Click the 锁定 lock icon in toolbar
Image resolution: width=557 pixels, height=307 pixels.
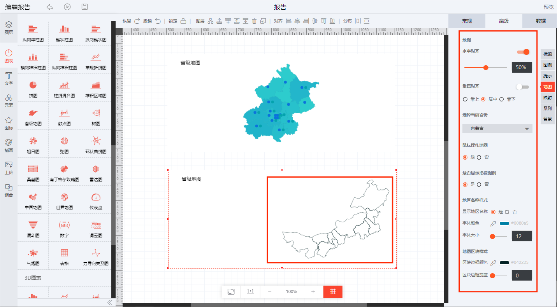(x=183, y=21)
